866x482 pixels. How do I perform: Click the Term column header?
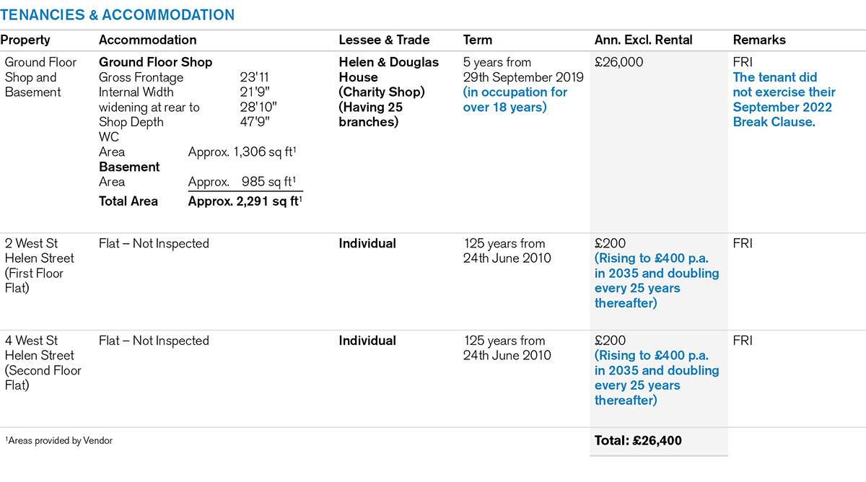pyautogui.click(x=477, y=40)
